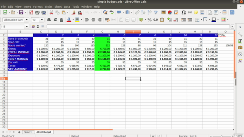Open font size dropdown
The height and width of the screenshot is (137, 244).
(42, 20)
